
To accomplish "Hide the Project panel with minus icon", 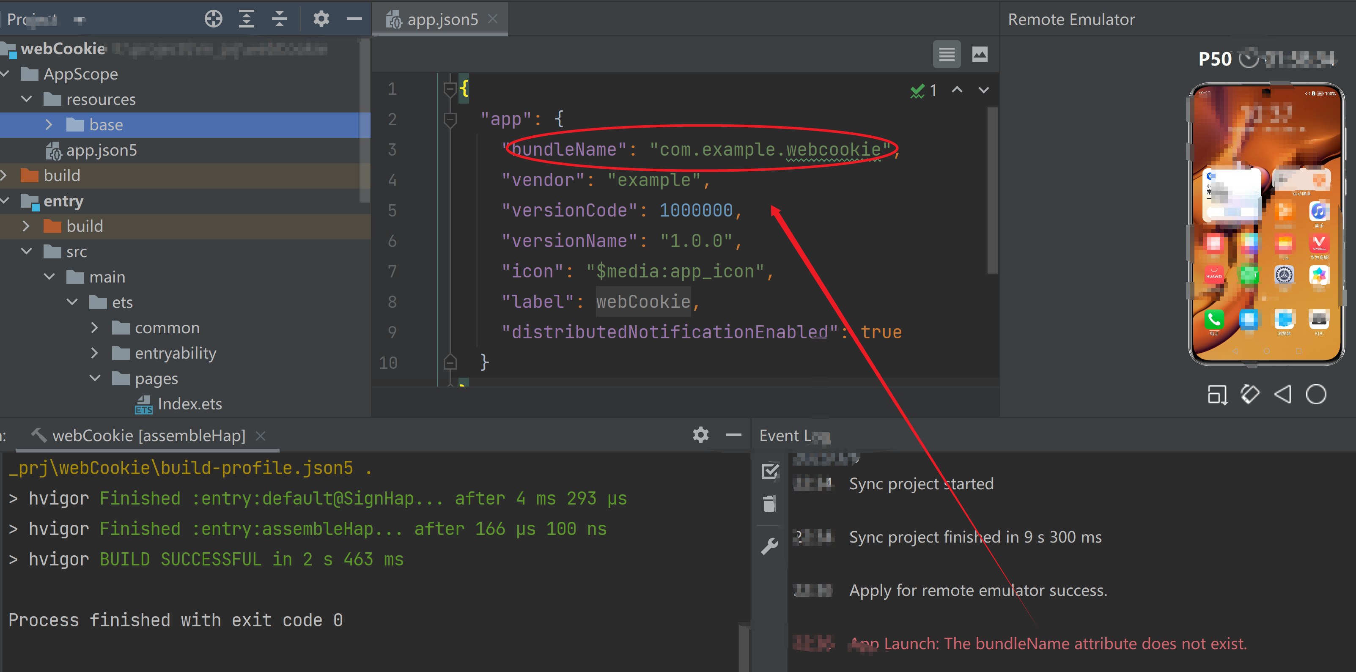I will pyautogui.click(x=354, y=19).
